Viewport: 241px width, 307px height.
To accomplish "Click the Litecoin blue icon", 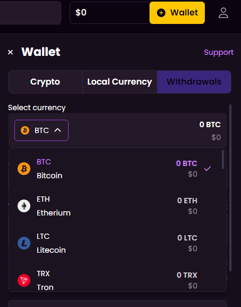I will (x=24, y=243).
